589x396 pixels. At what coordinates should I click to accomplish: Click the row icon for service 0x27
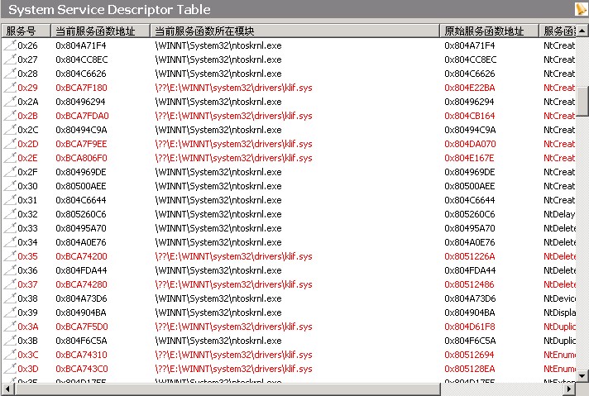[x=10, y=60]
